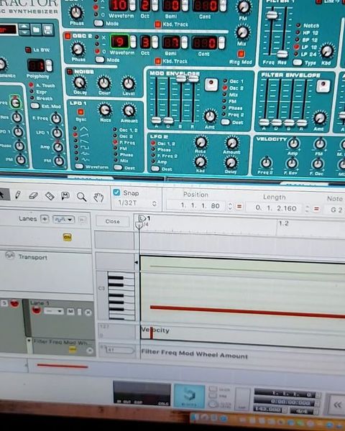Select the Magnify tool

point(81,197)
